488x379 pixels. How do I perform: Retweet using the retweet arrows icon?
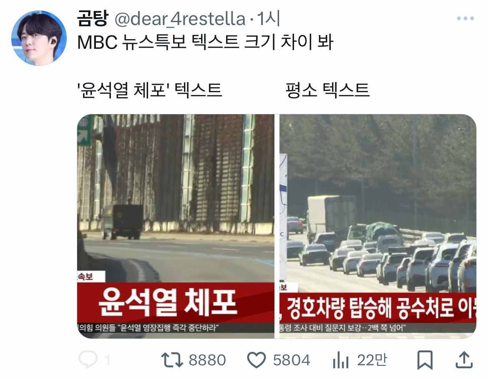[172, 360]
